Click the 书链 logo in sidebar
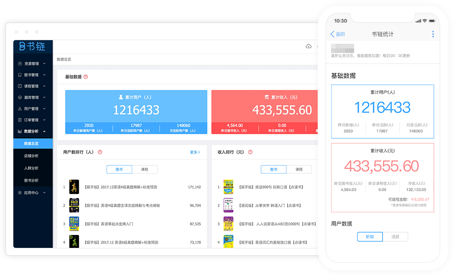The image size is (454, 276). click(x=32, y=47)
